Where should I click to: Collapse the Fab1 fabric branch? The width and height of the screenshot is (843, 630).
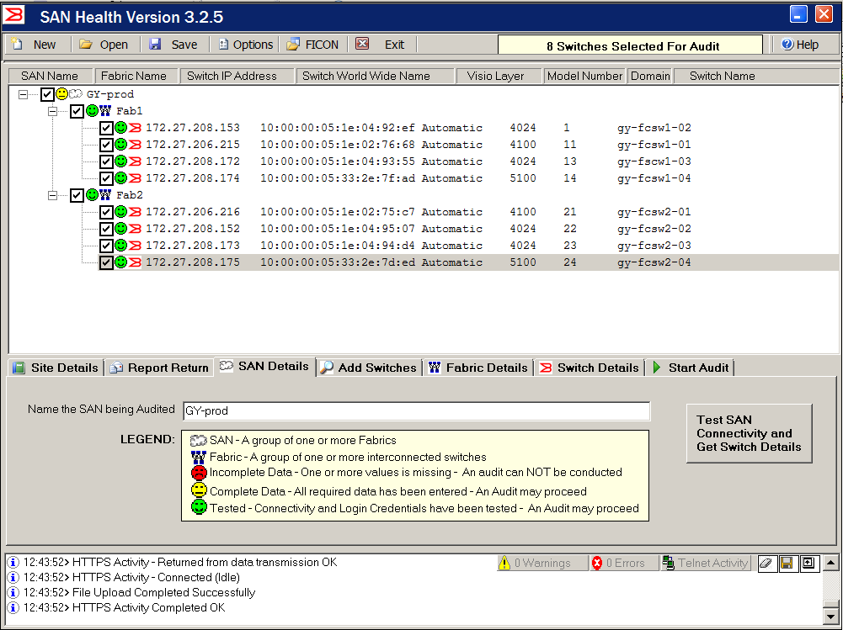pos(53,111)
